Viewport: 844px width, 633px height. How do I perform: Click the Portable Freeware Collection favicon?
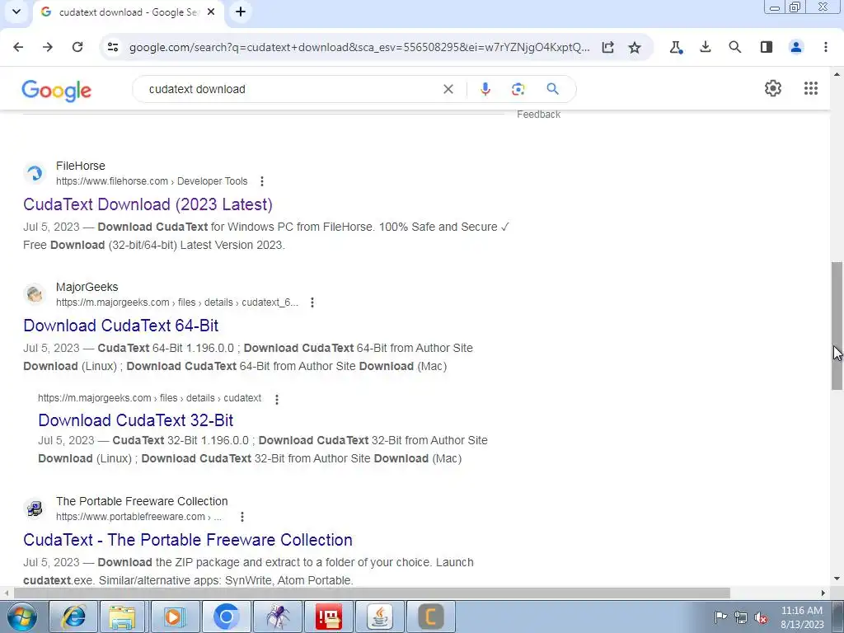pyautogui.click(x=35, y=509)
